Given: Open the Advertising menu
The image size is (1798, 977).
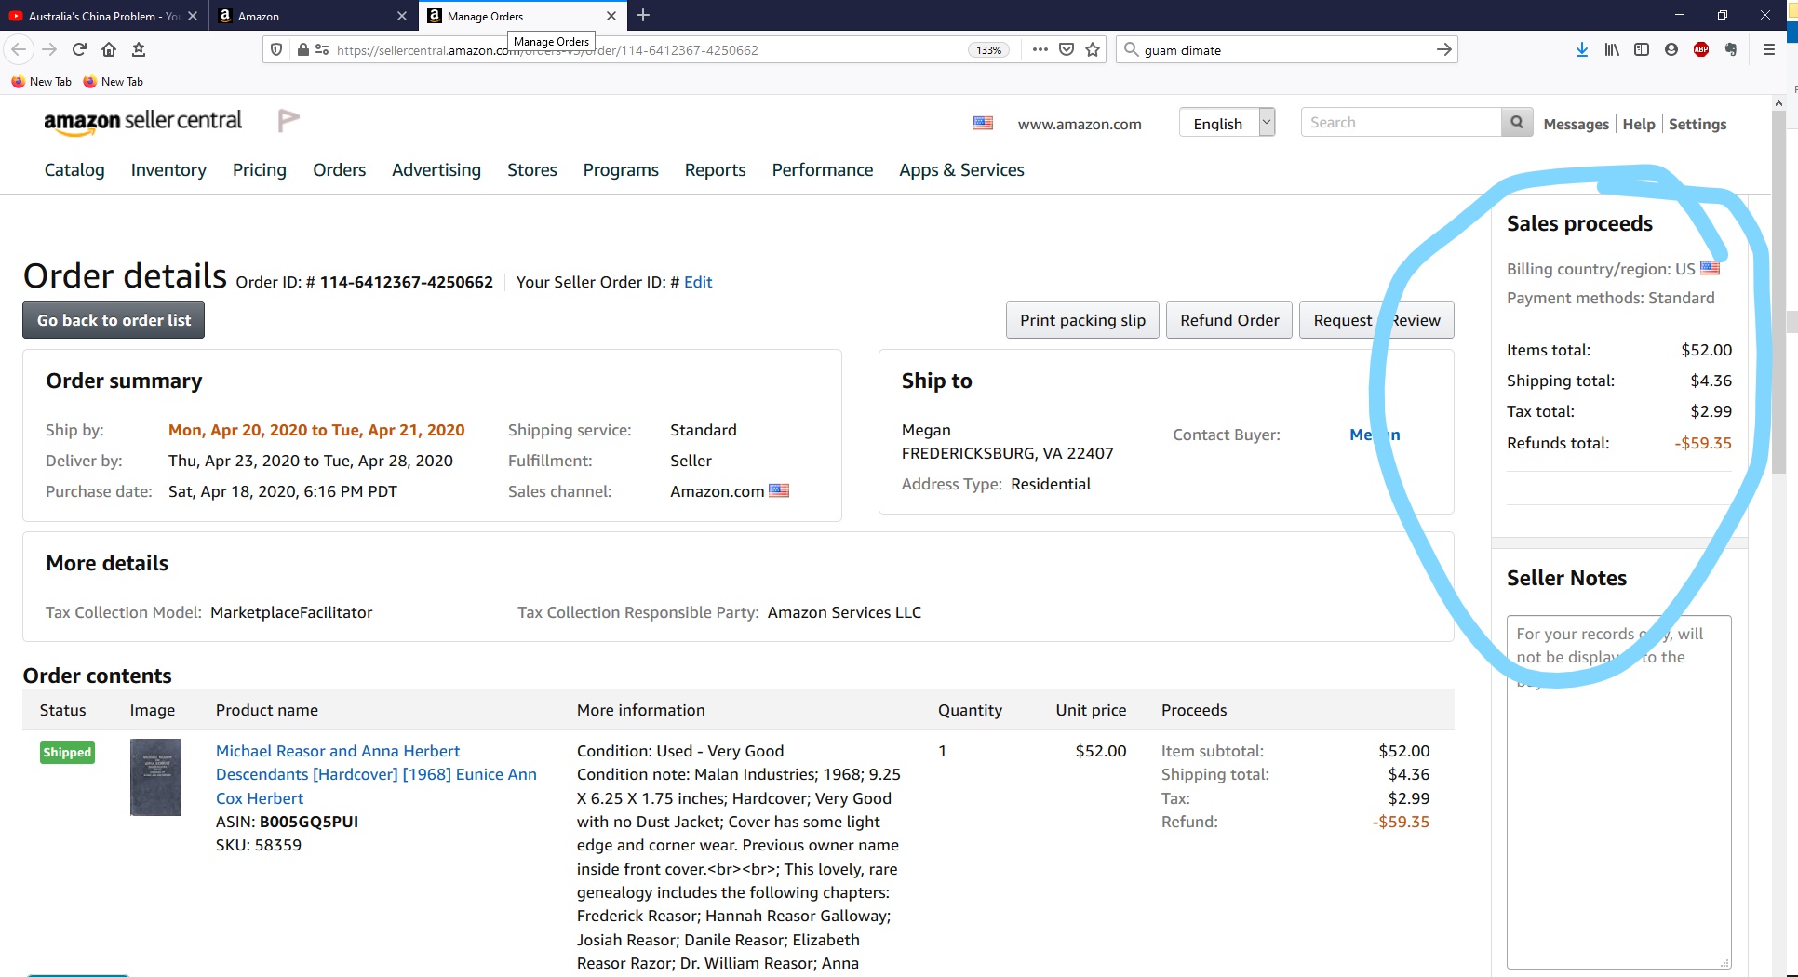Looking at the screenshot, I should (x=436, y=169).
